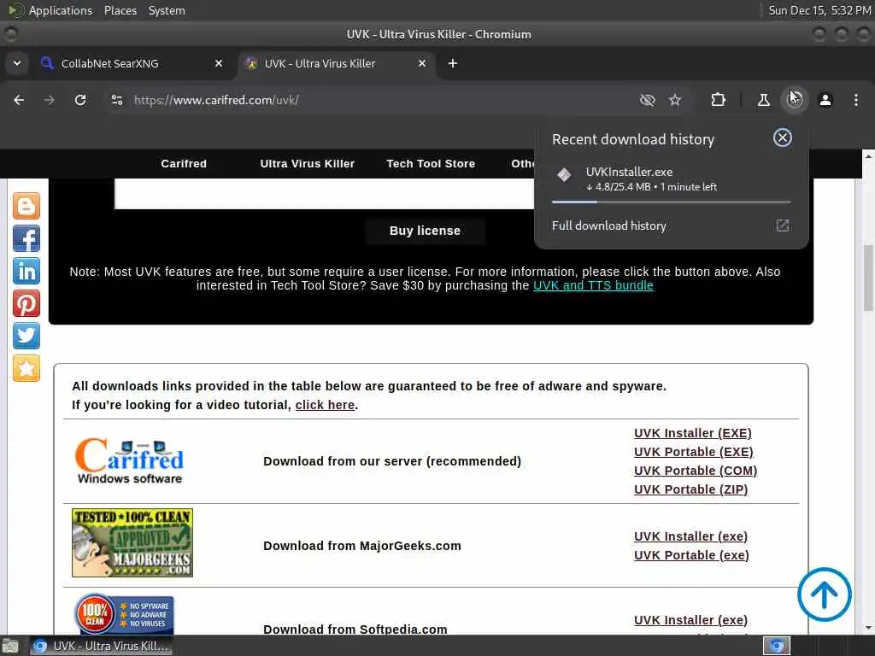The width and height of the screenshot is (875, 656).
Task: Click the crossed-out eye tracking icon in the address bar
Action: coord(648,100)
